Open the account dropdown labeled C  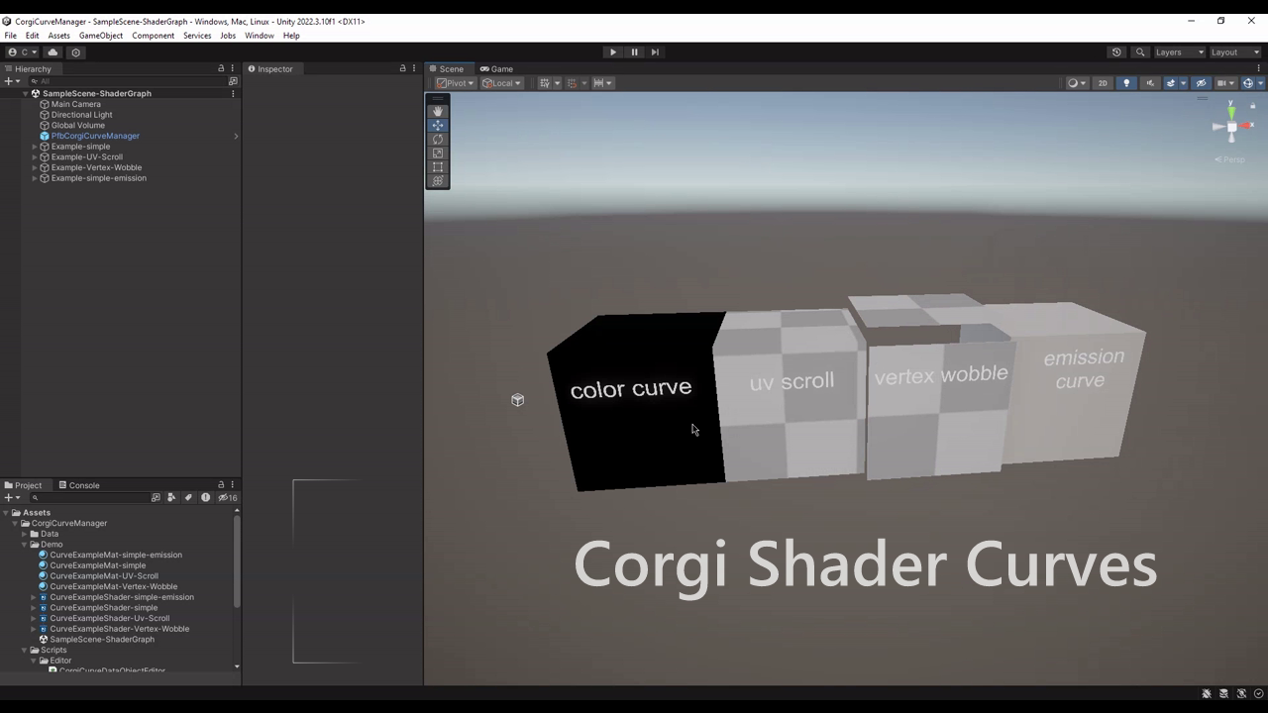[23, 52]
